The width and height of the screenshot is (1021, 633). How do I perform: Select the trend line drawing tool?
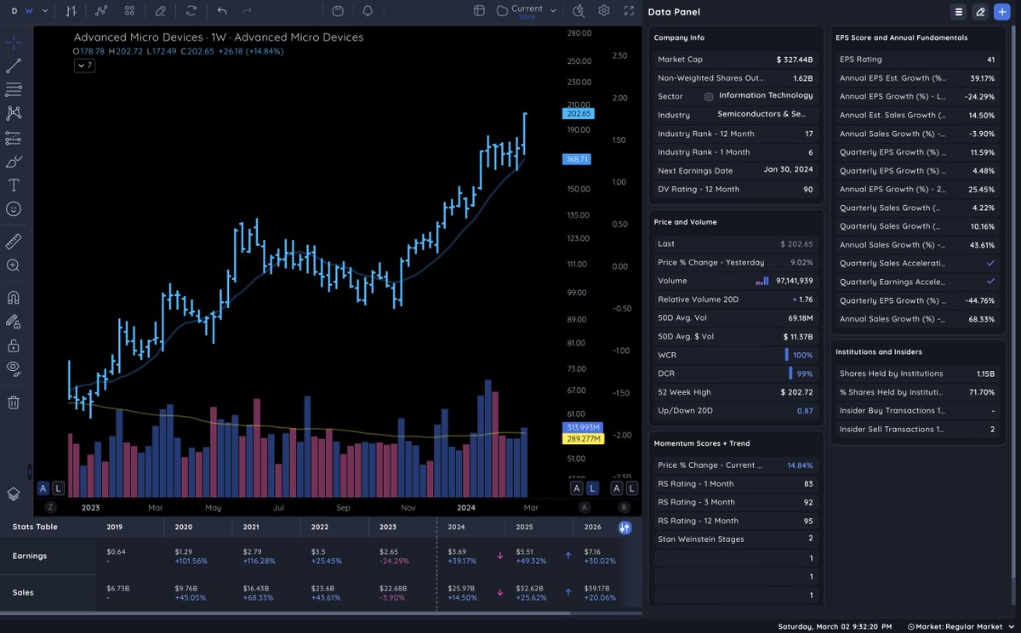[14, 66]
